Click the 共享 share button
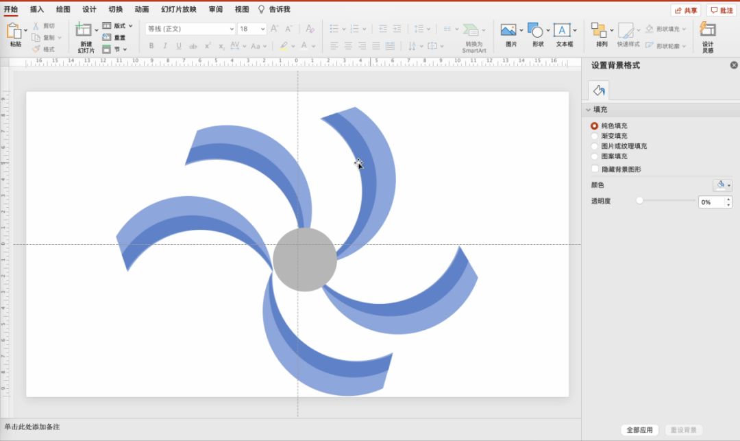 [x=685, y=10]
